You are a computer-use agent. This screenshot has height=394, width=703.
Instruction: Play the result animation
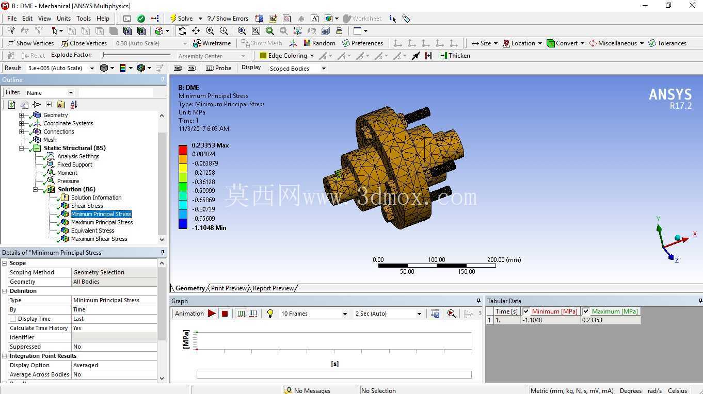[212, 314]
